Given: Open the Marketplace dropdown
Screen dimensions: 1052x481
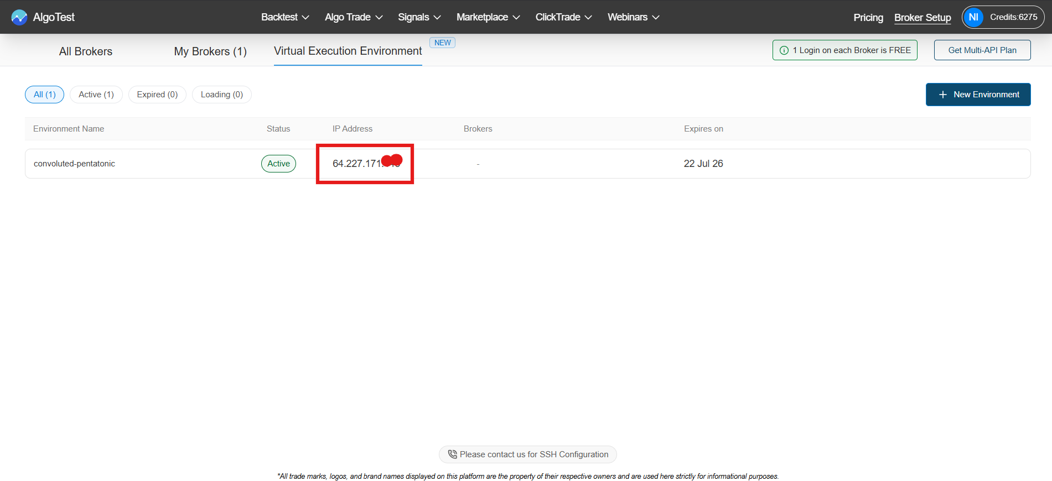Looking at the screenshot, I should (x=488, y=17).
